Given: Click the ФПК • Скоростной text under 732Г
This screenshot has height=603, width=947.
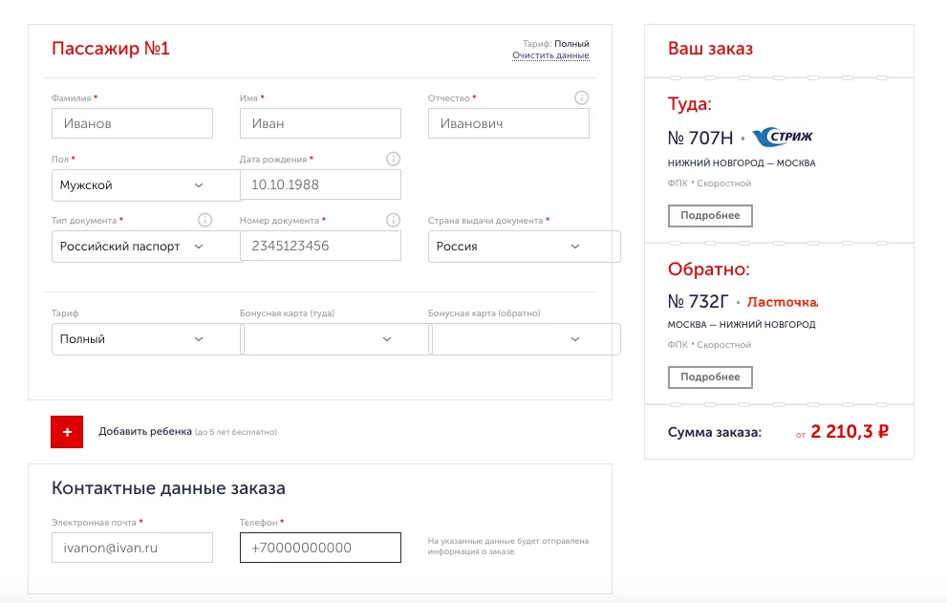Looking at the screenshot, I should tap(709, 344).
